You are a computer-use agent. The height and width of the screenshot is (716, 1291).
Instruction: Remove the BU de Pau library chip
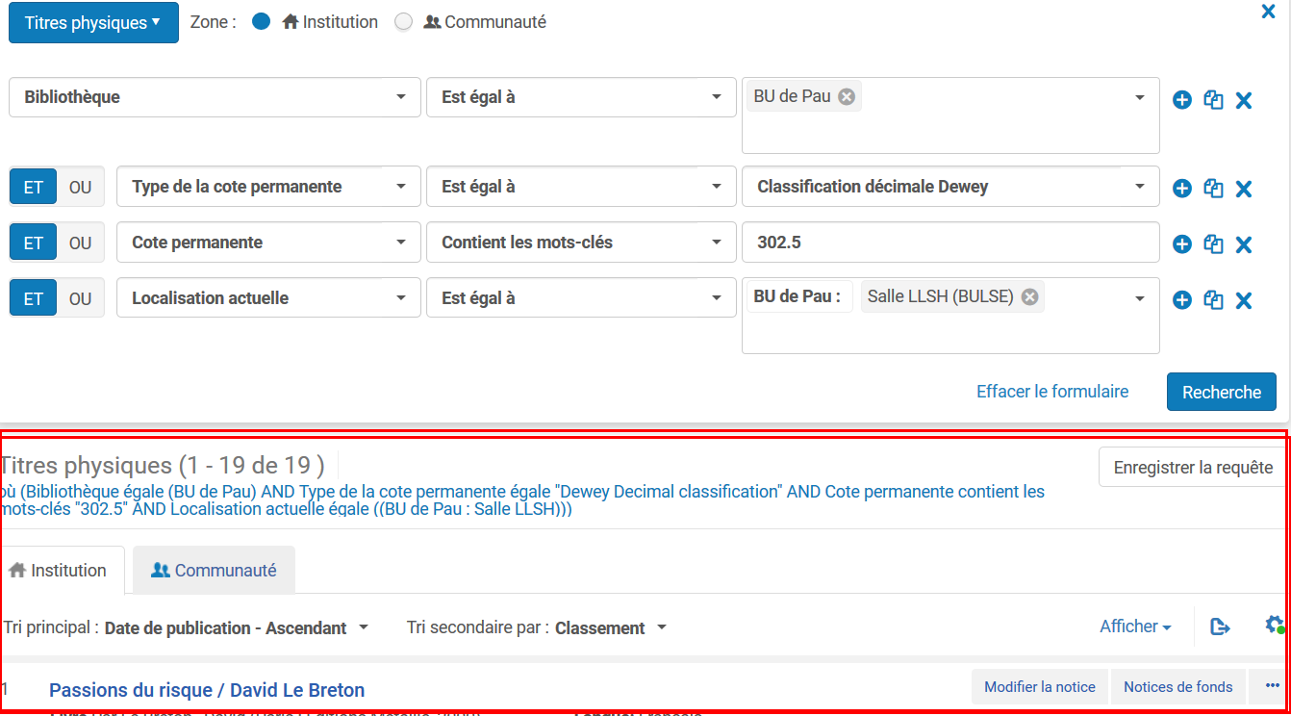pos(847,96)
